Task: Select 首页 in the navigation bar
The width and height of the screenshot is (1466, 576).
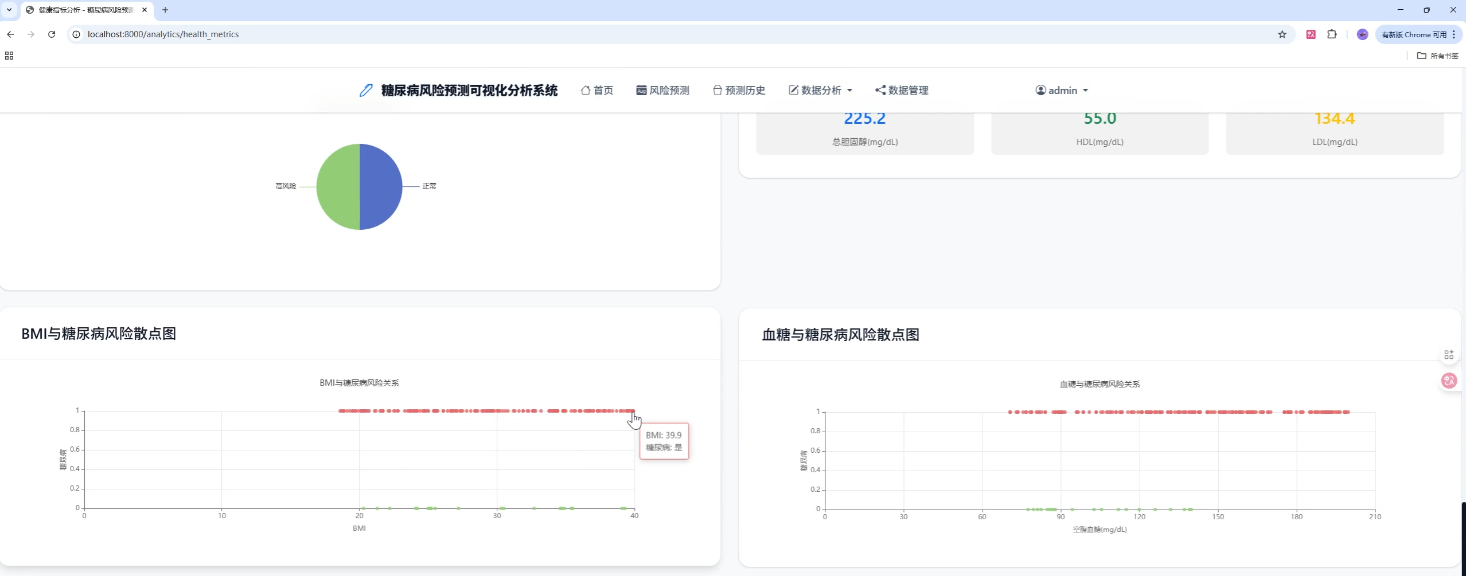Action: (603, 90)
